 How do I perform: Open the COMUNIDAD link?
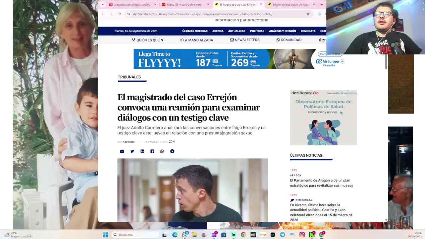pyautogui.click(x=289, y=40)
